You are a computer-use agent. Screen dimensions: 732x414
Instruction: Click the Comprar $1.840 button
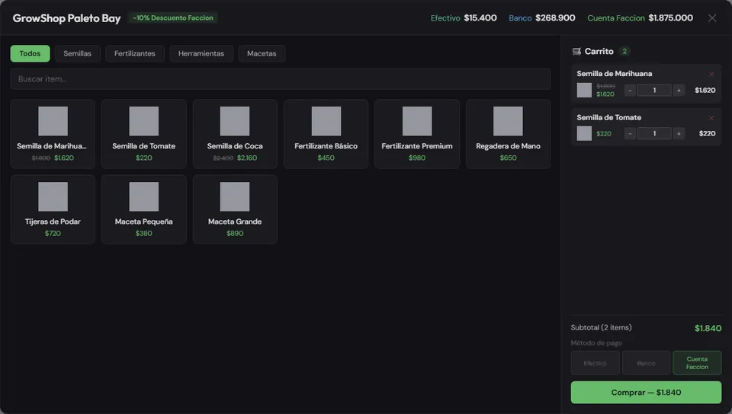[x=646, y=393]
